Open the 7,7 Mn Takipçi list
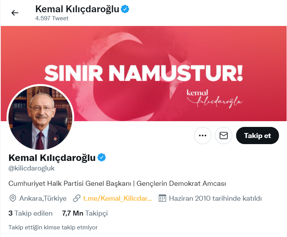 pos(85,213)
